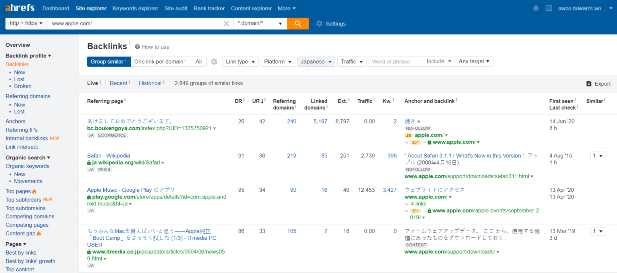Screen dimensions: 617x273
Task: Go to Dashboard
Action: pyautogui.click(x=56, y=8)
